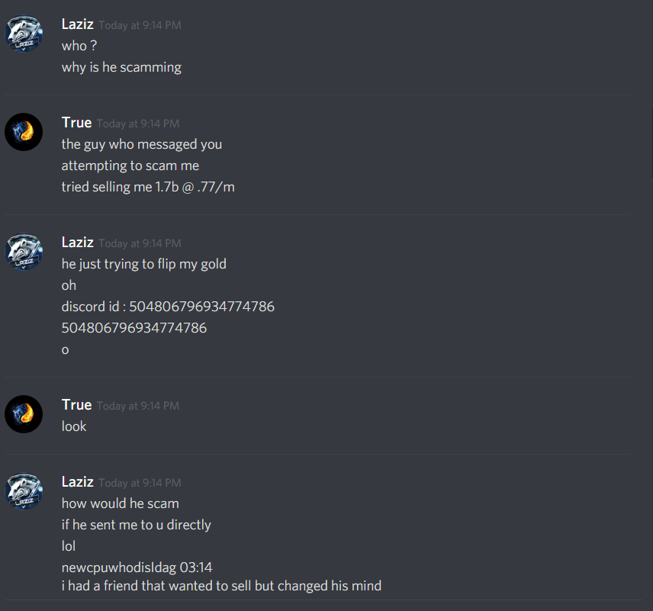Image resolution: width=653 pixels, height=611 pixels.
Task: Click the "discord id : 504806796934774786" message
Action: click(x=169, y=307)
